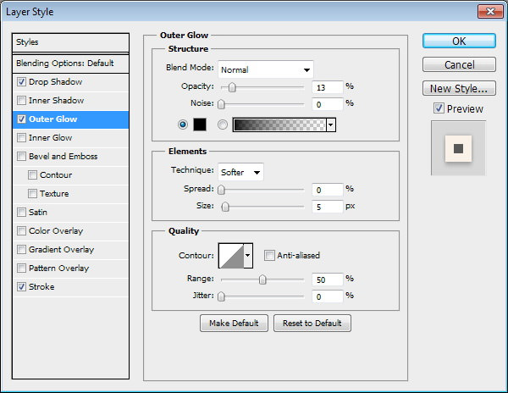Click the Spread slider handle
Screen dimensions: 508x393
point(221,190)
